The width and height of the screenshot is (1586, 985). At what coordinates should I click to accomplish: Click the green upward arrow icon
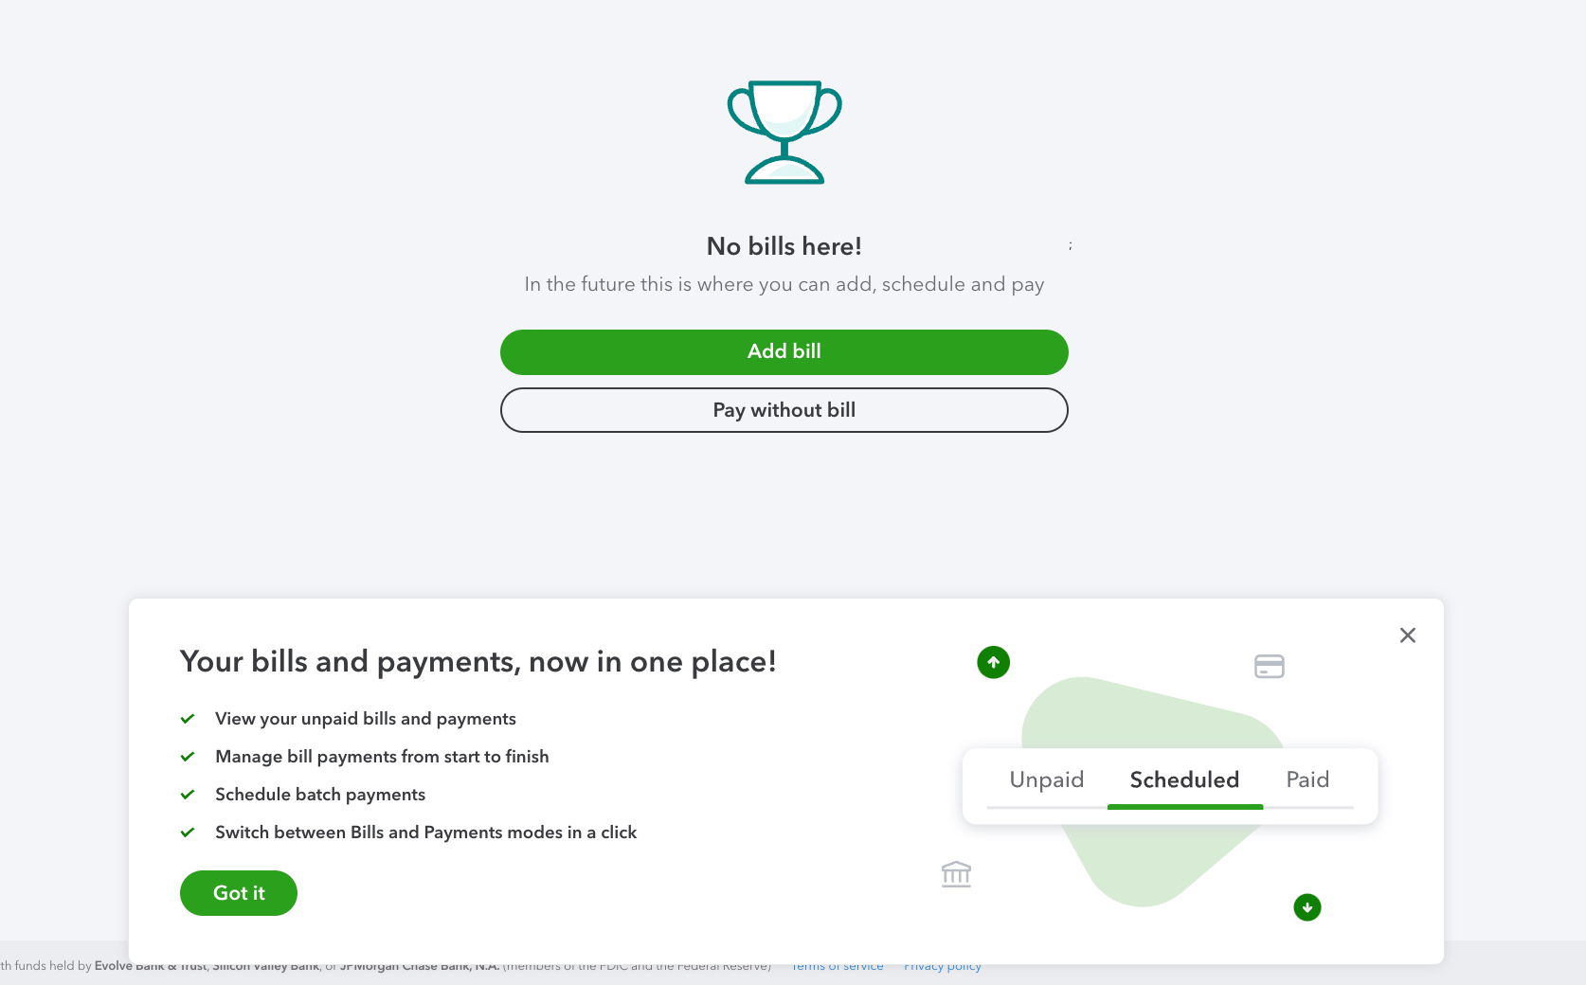993,662
